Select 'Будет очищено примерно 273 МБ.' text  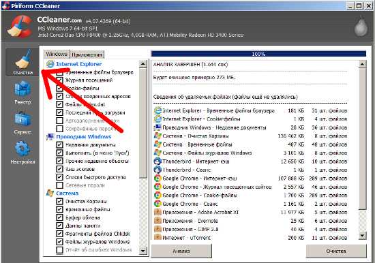(194, 78)
